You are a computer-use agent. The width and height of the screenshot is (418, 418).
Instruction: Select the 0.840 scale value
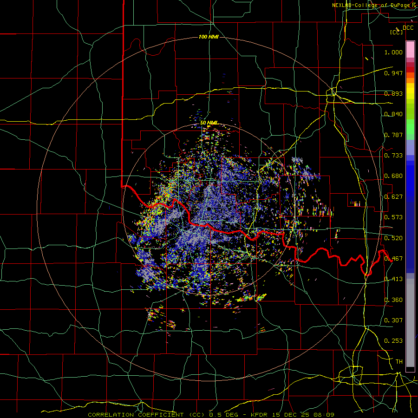click(x=393, y=114)
